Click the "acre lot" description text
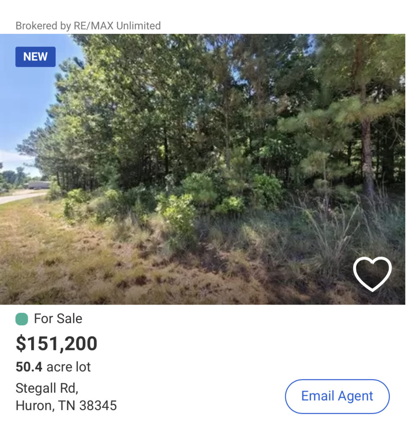The image size is (413, 432). [69, 367]
